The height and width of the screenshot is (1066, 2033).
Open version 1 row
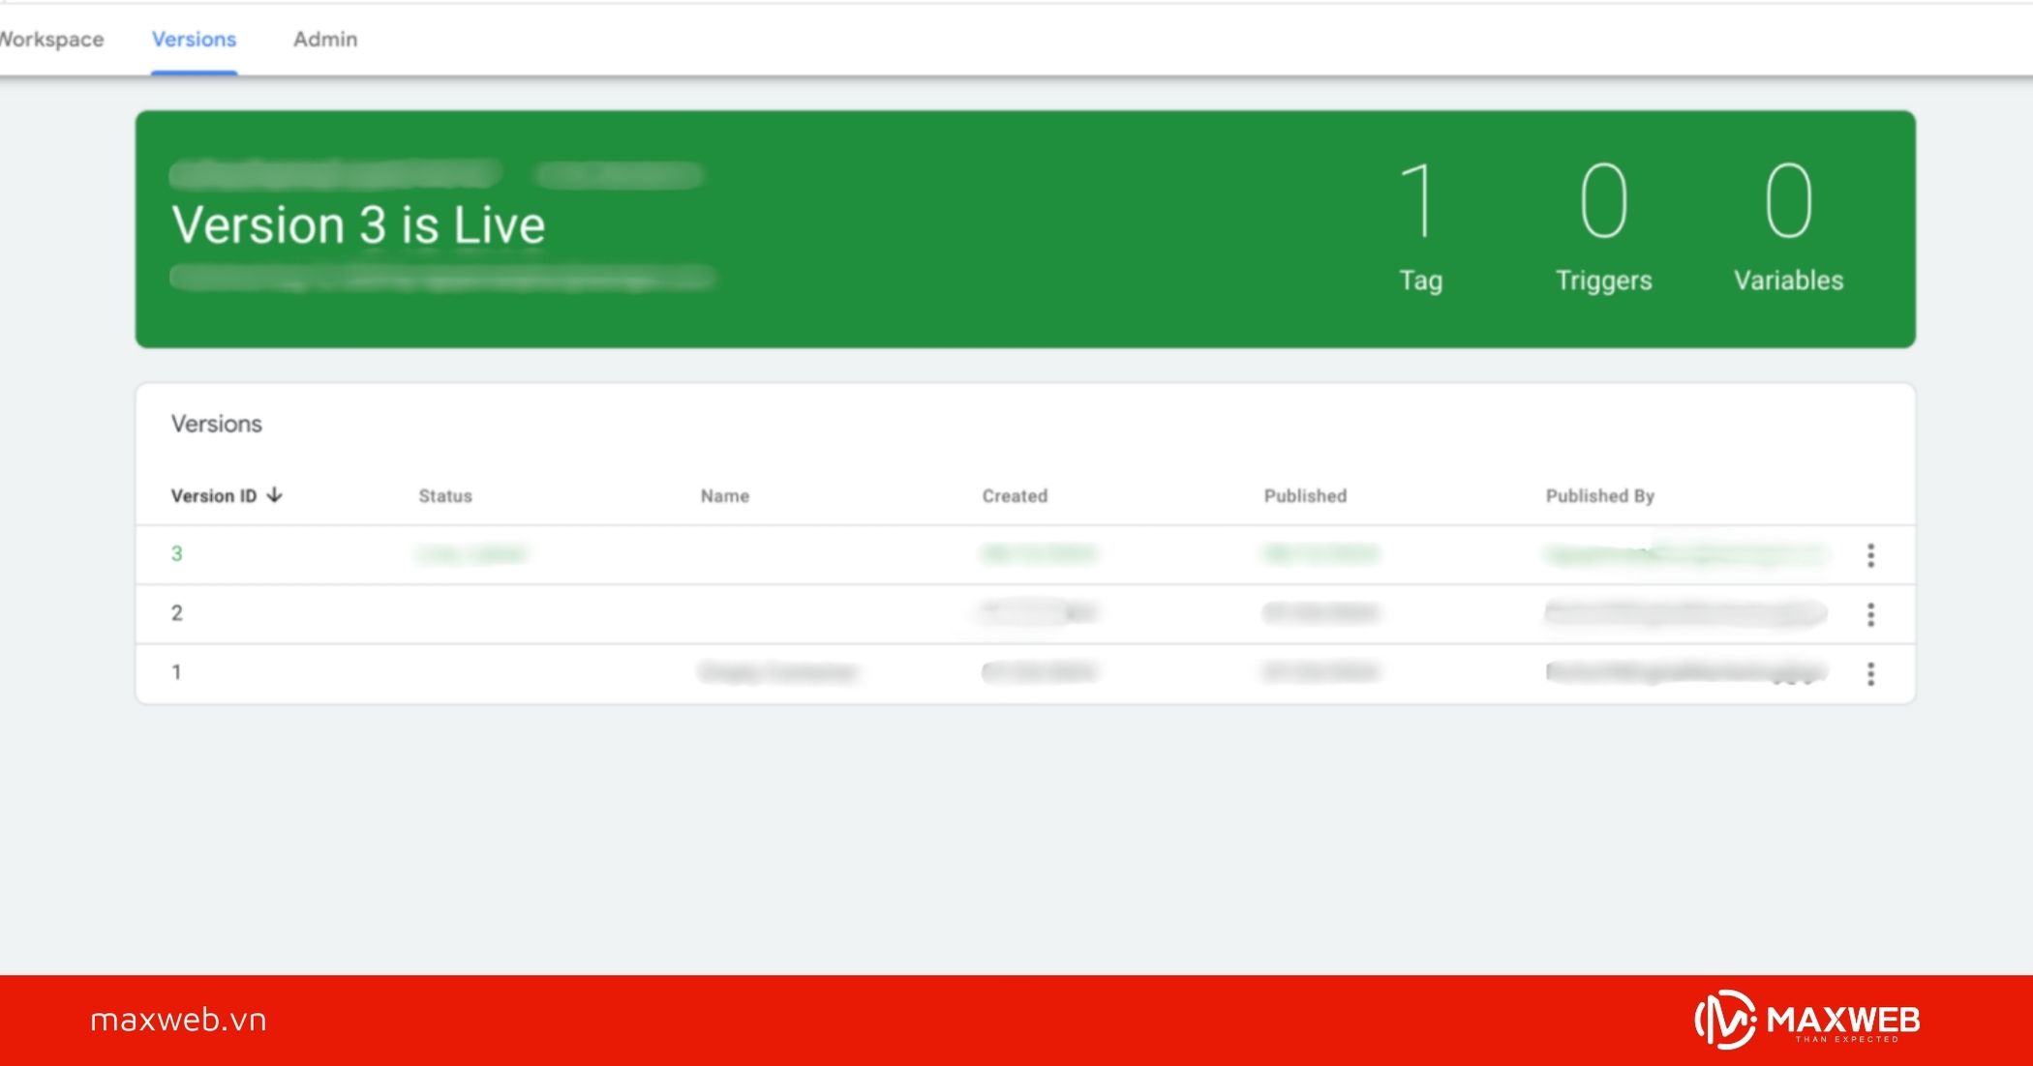click(177, 672)
